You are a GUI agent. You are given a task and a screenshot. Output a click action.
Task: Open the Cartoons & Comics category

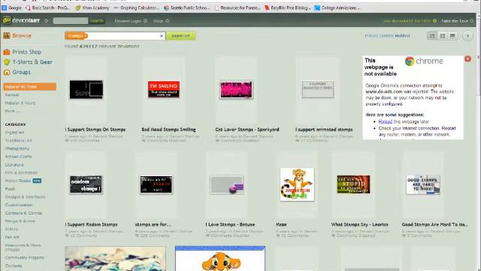click(23, 213)
